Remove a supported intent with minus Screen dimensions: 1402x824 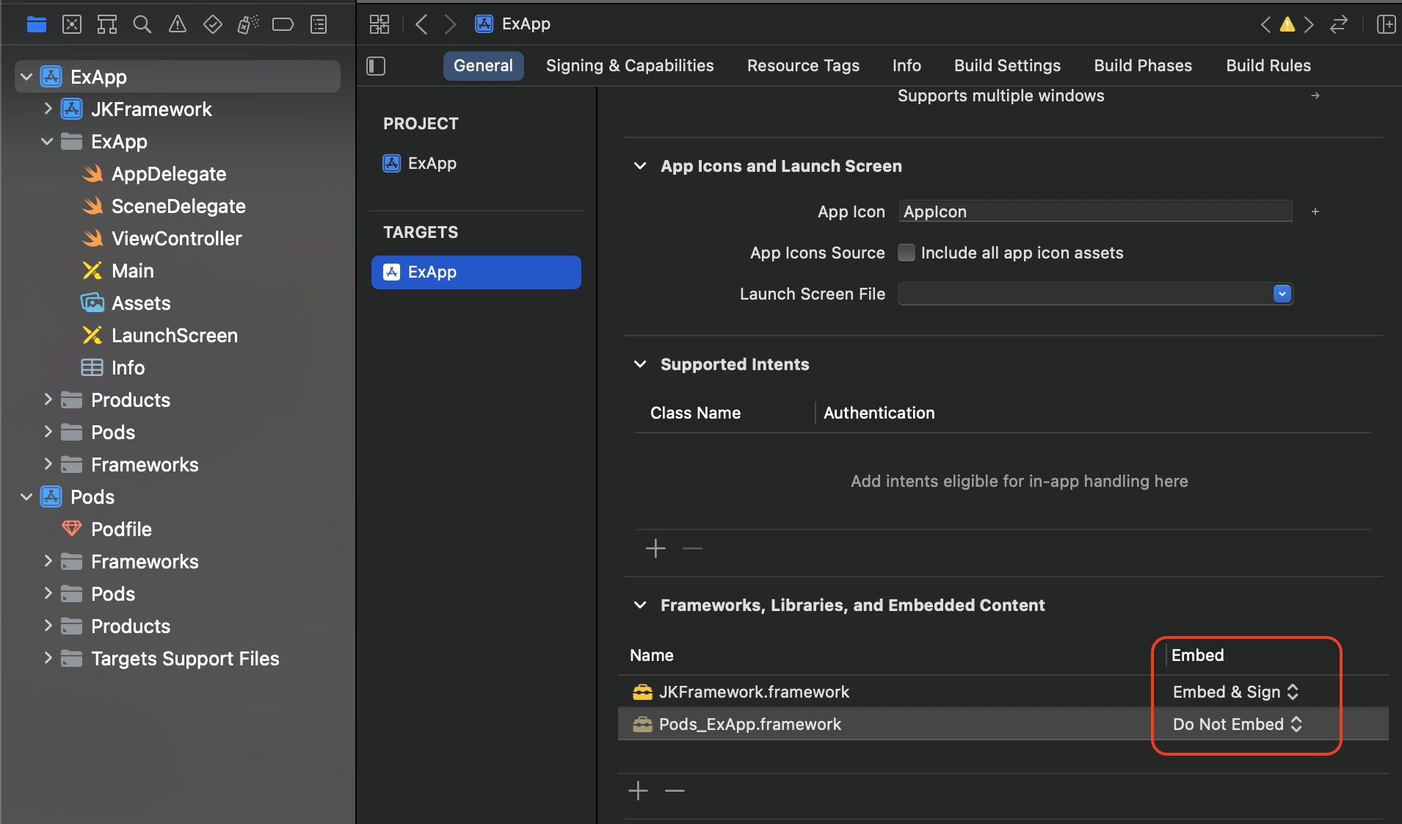click(x=692, y=548)
